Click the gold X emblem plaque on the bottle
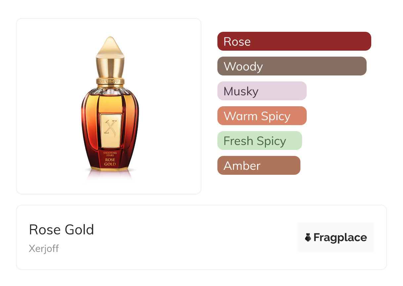 [111, 130]
